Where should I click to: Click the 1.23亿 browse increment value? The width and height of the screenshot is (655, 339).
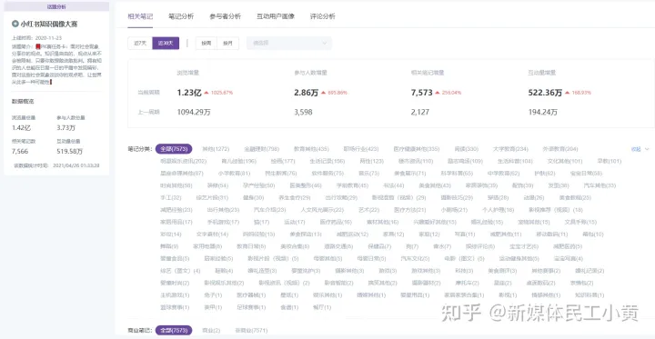click(189, 93)
